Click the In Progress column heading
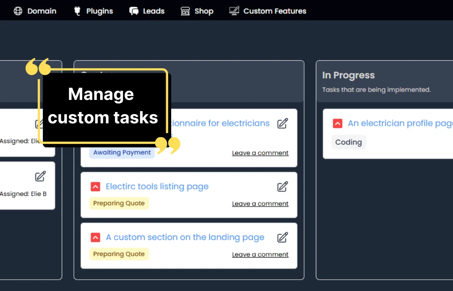 click(349, 75)
